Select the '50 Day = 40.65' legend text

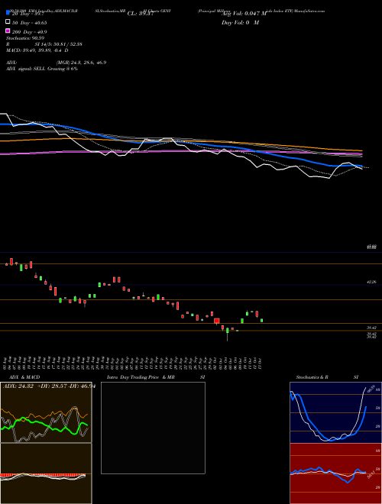click(x=30, y=23)
